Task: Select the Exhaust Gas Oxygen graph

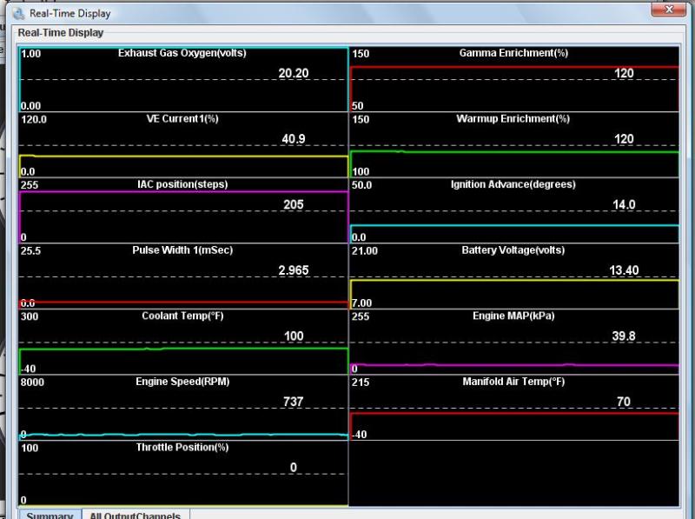Action: pyautogui.click(x=182, y=79)
